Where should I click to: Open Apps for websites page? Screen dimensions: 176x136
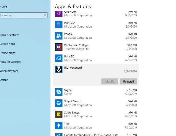(11, 62)
